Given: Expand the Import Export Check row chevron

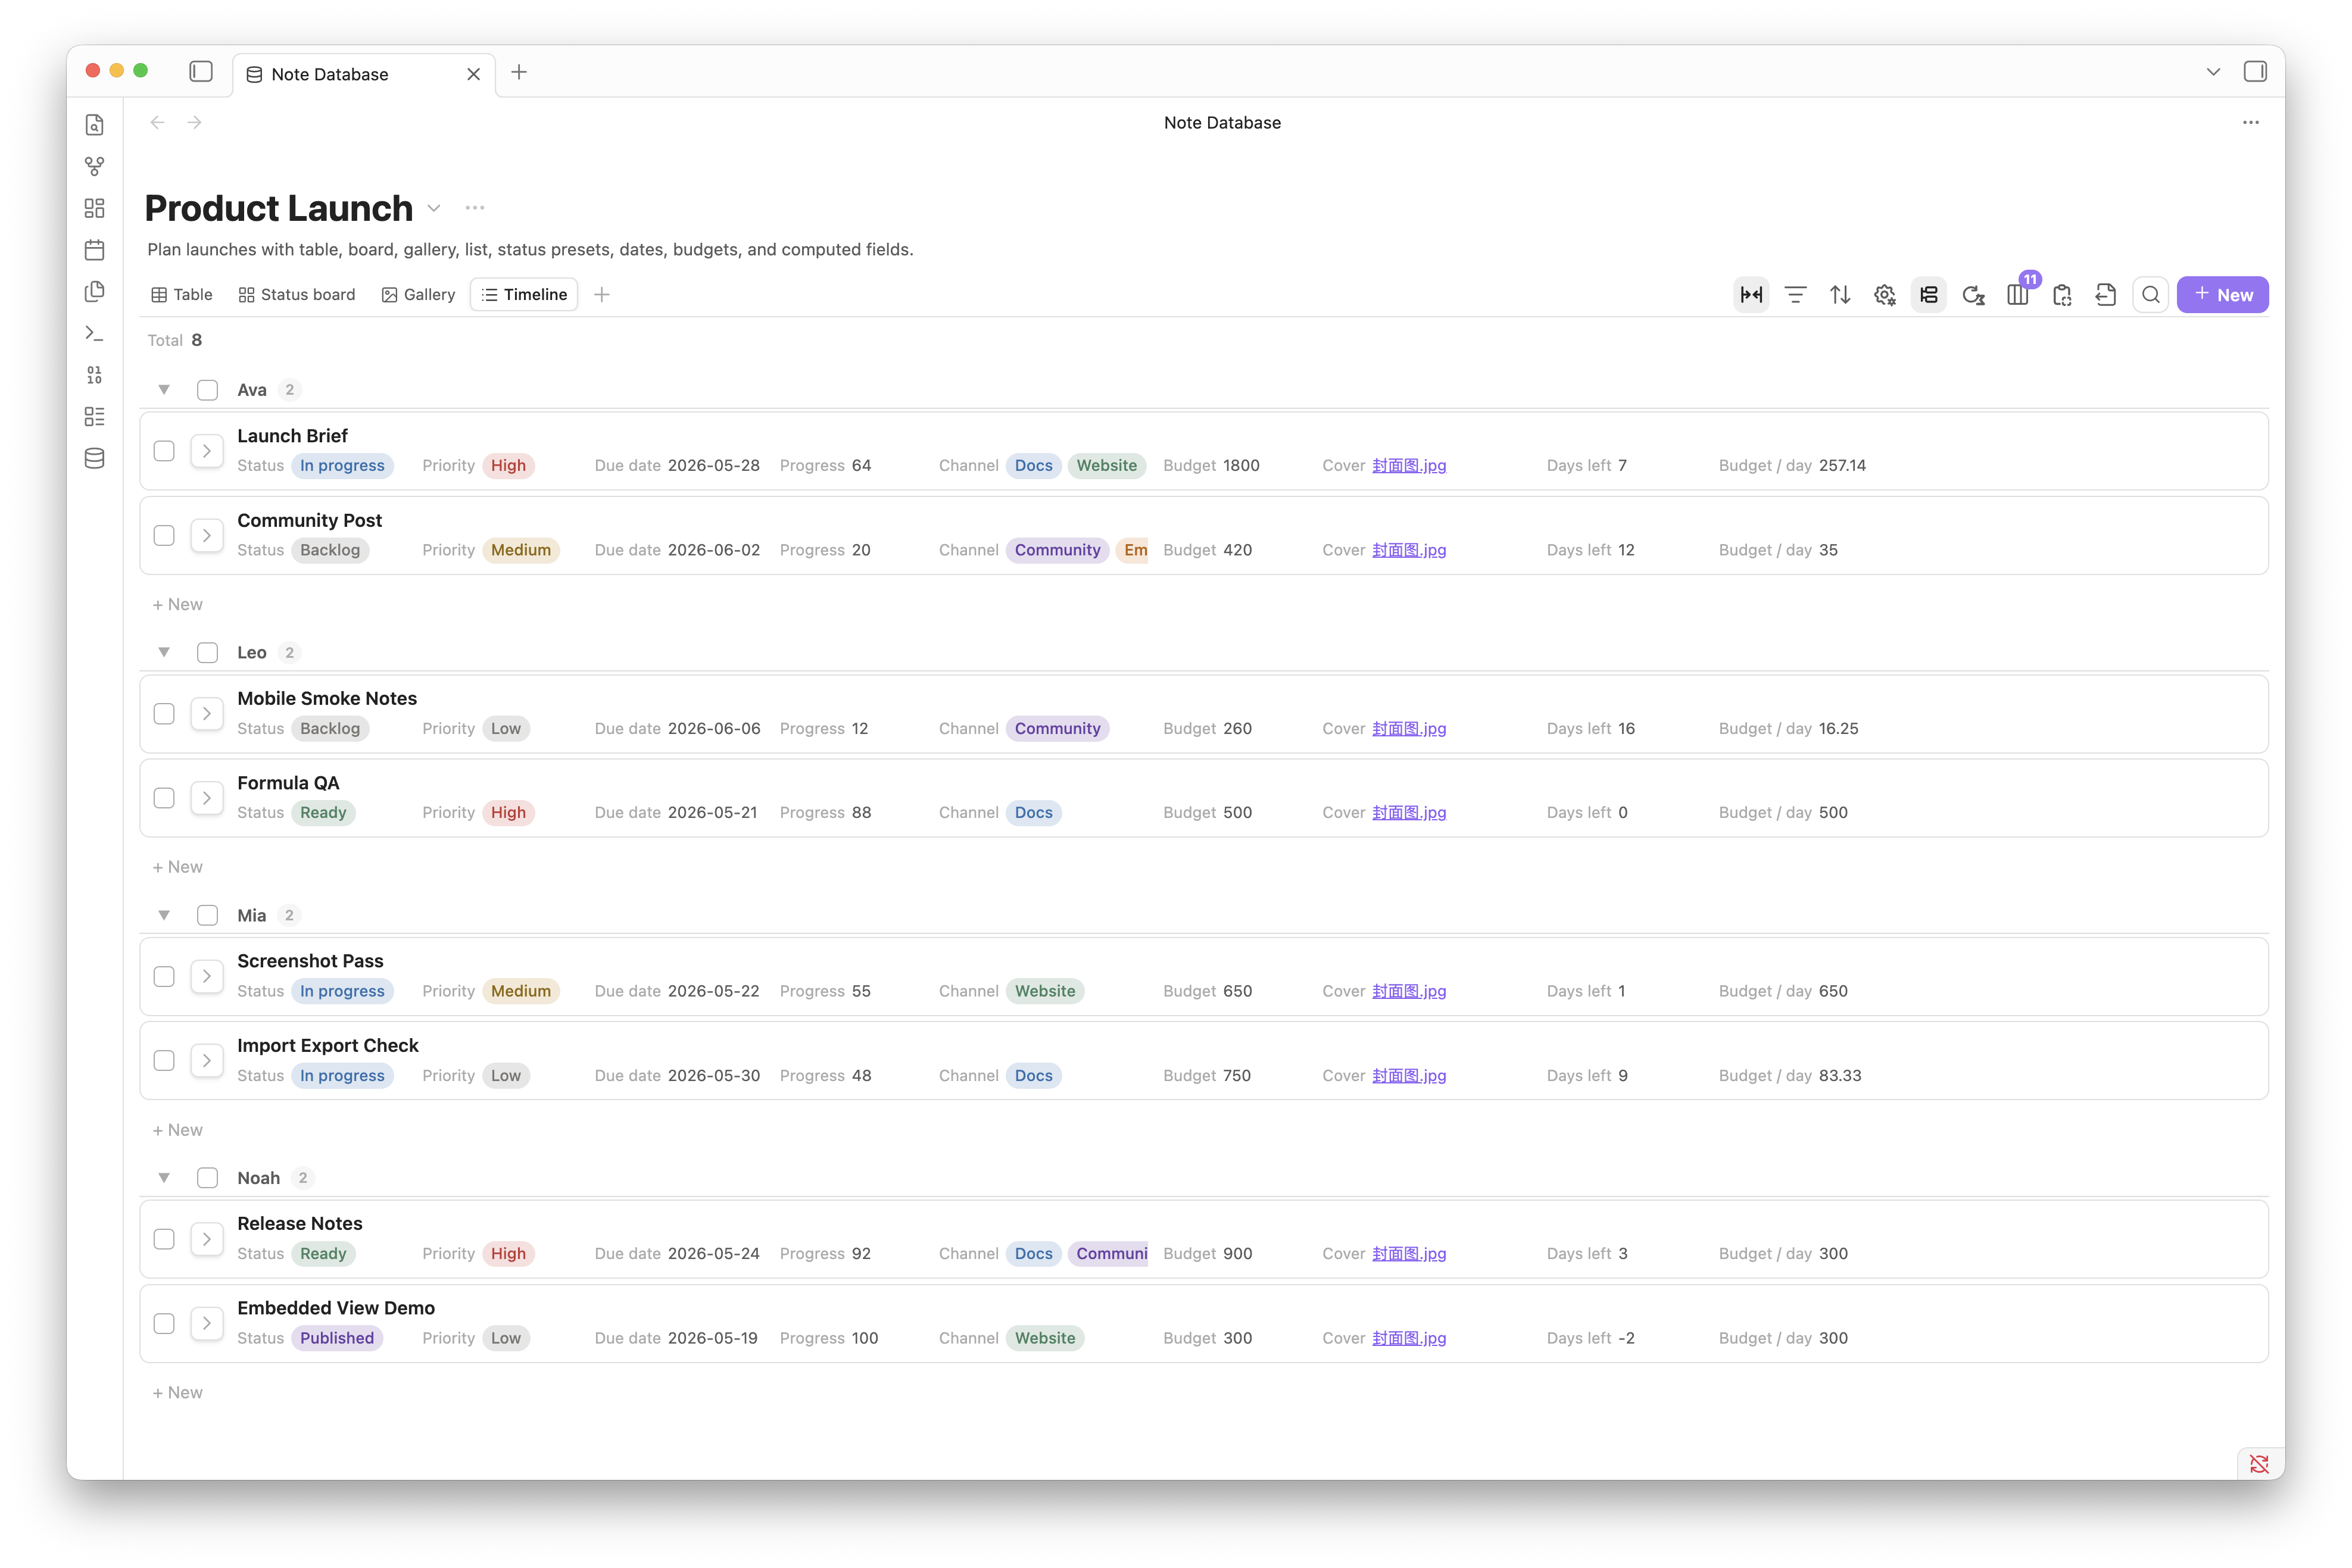Looking at the screenshot, I should tap(207, 1061).
